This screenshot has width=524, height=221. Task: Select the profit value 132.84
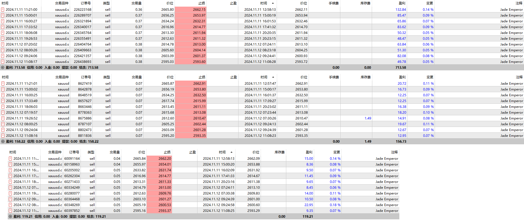pos(401,9)
